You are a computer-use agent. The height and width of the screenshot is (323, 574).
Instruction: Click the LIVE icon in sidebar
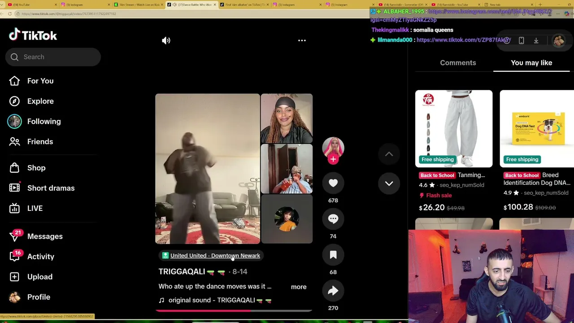click(14, 208)
